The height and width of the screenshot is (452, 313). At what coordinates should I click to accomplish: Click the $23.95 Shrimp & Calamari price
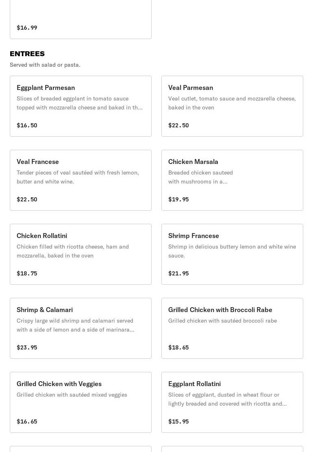point(27,347)
